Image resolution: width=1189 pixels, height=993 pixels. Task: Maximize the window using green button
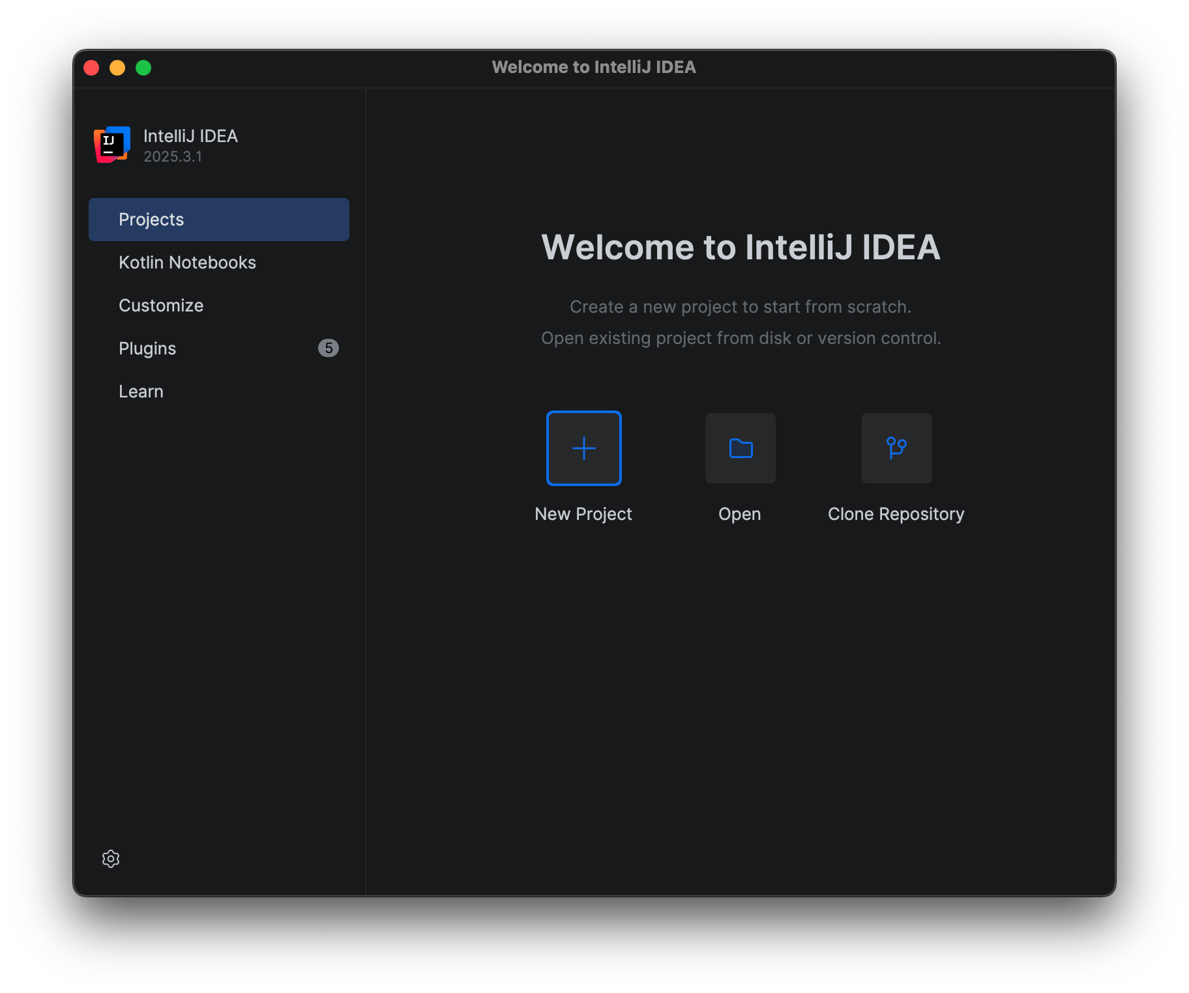coord(143,68)
